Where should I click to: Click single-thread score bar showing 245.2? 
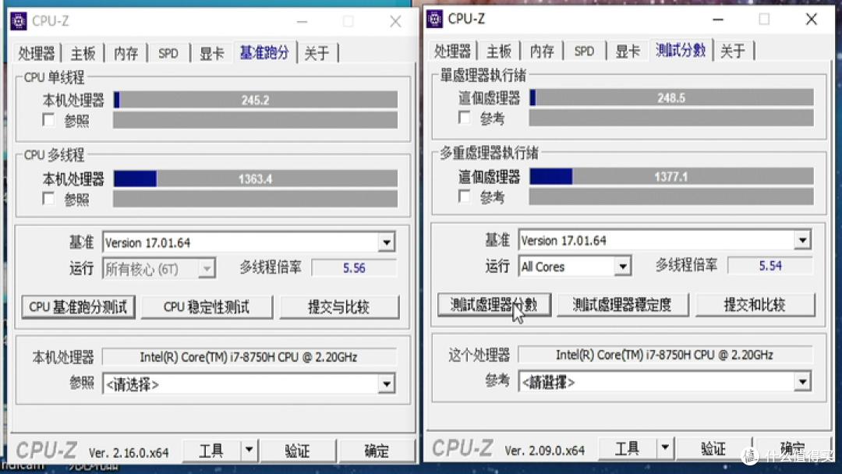tap(256, 100)
